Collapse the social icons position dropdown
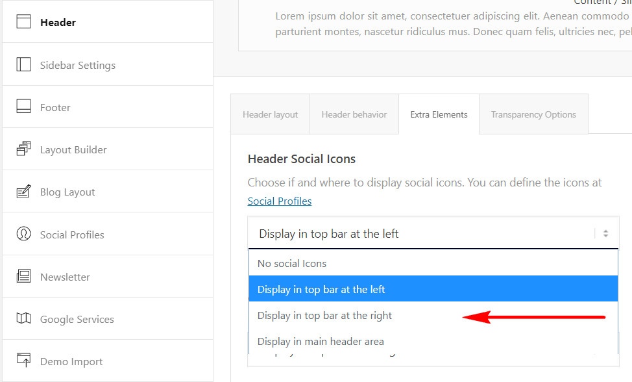The image size is (632, 382). 433,233
